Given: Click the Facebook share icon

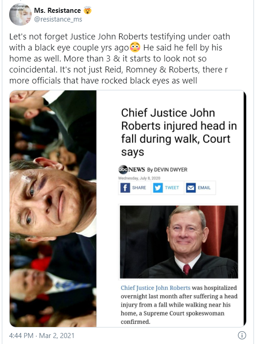Looking at the screenshot, I should [125, 188].
